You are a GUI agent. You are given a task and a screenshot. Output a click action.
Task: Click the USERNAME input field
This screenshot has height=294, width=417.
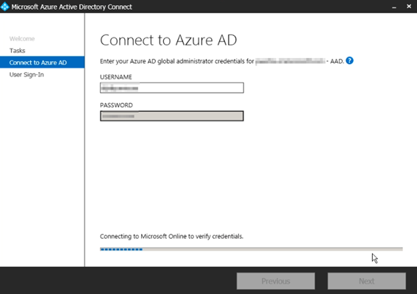[x=172, y=88]
